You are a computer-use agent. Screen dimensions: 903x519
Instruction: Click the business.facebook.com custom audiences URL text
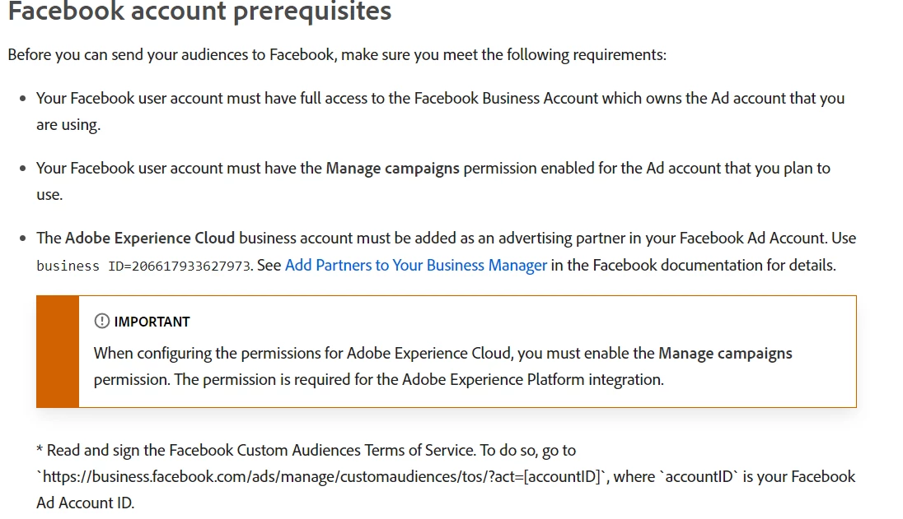click(320, 476)
